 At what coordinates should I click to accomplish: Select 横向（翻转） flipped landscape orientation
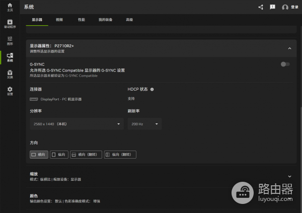tap(86, 155)
